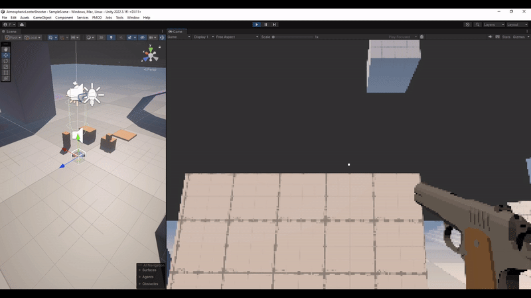Screen dimensions: 531x298
Task: Click the Step frame button
Action: click(x=274, y=25)
